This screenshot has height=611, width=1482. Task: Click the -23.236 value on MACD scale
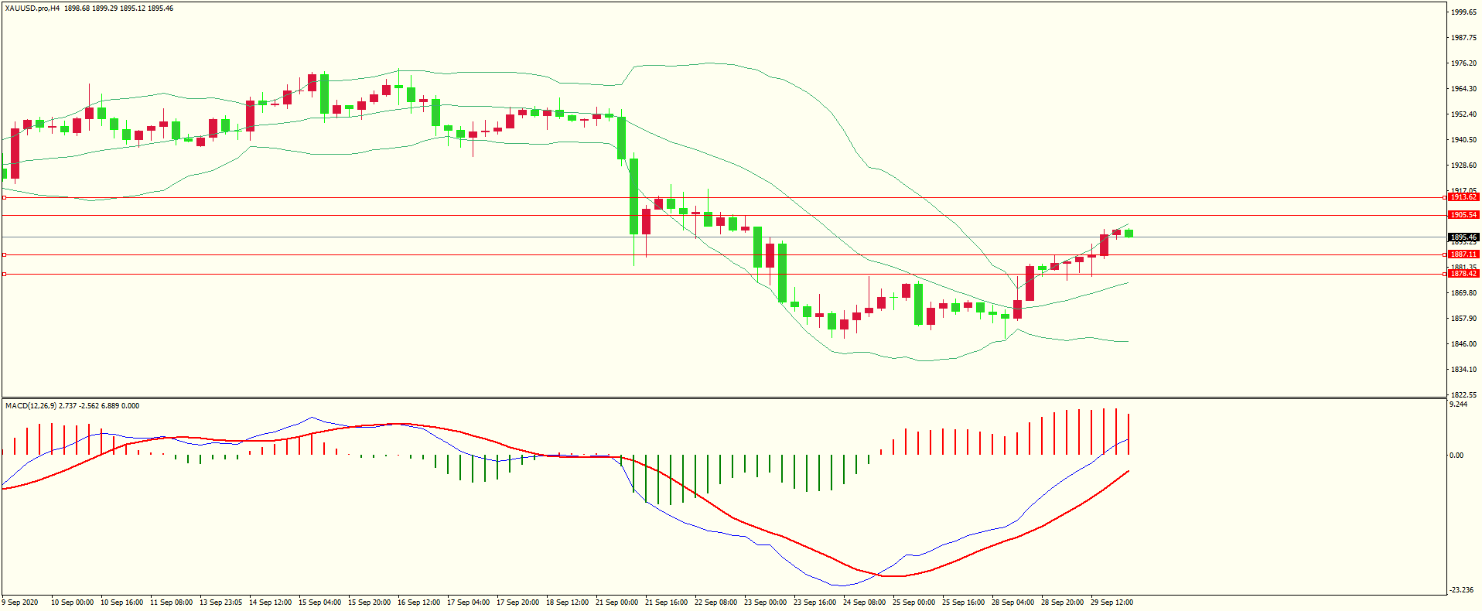(1461, 590)
